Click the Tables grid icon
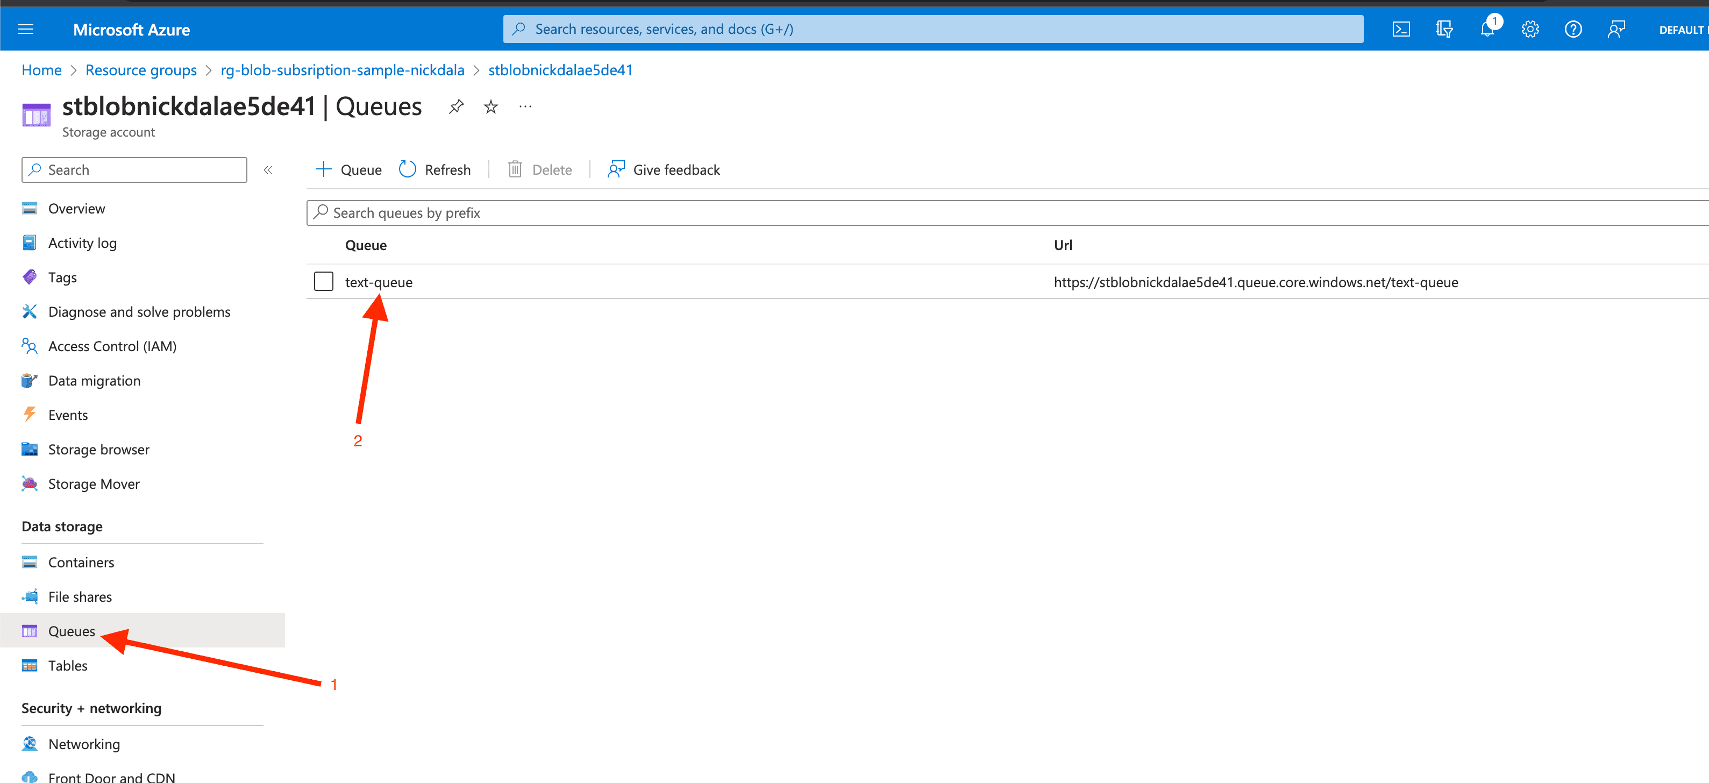The image size is (1709, 783). 29,666
